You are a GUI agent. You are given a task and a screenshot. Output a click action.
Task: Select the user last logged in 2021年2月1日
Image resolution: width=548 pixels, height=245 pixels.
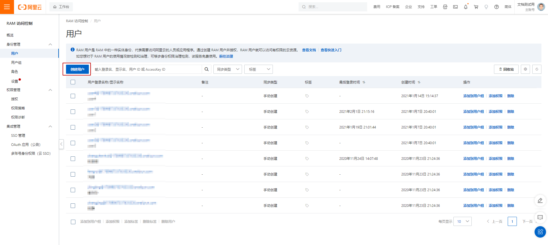73,112
